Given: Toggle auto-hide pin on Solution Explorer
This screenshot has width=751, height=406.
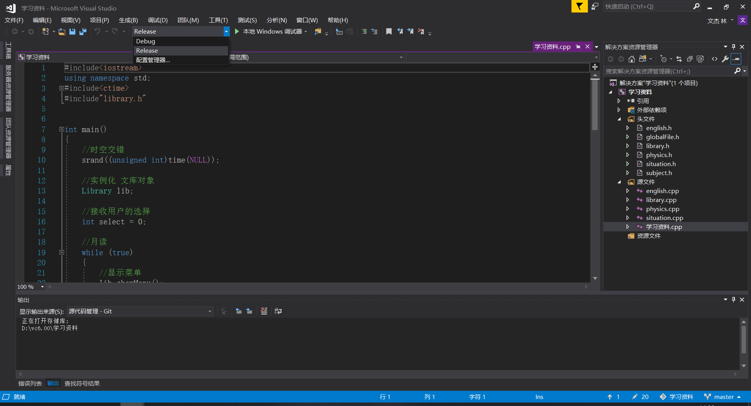Looking at the screenshot, I should tap(734, 47).
